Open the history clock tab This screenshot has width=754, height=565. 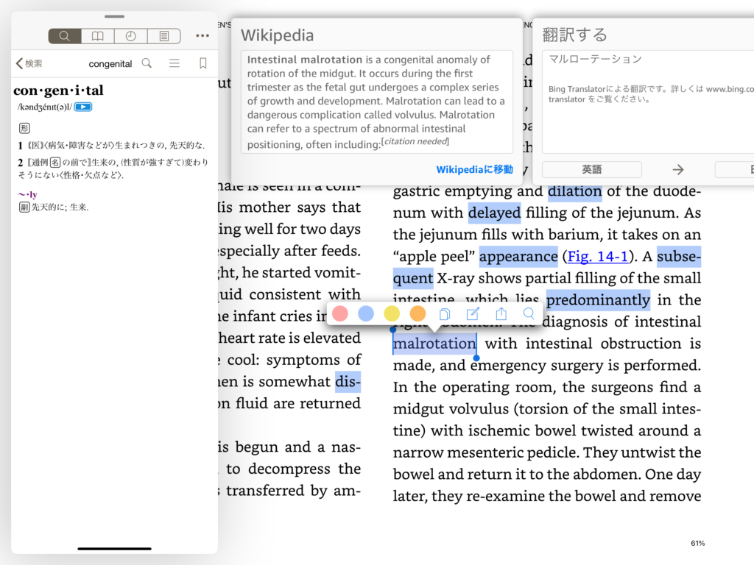point(131,36)
